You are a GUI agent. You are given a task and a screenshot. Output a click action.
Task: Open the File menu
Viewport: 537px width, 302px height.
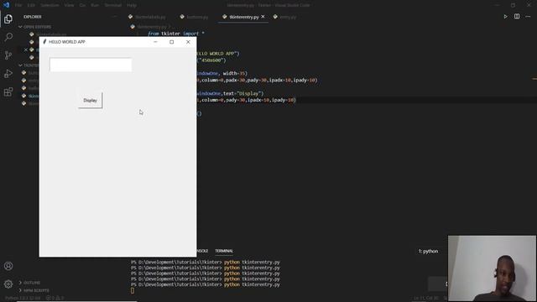click(18, 5)
